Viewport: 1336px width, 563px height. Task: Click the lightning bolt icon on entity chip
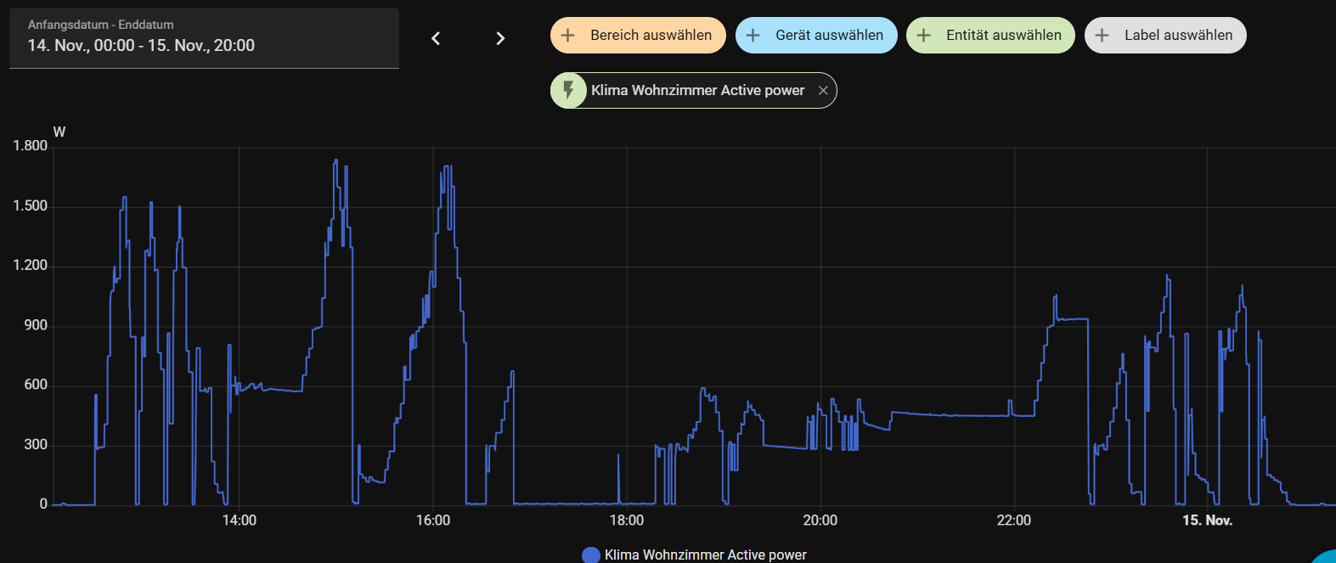click(569, 90)
